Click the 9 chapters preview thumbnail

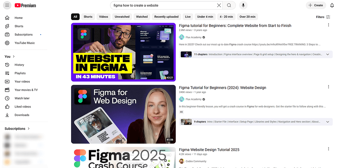click(x=186, y=122)
